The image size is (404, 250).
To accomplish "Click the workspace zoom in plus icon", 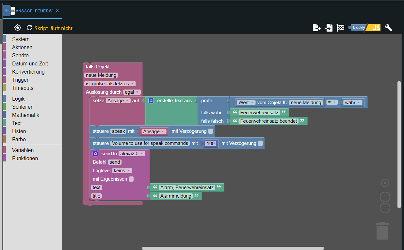I will pyautogui.click(x=385, y=197).
